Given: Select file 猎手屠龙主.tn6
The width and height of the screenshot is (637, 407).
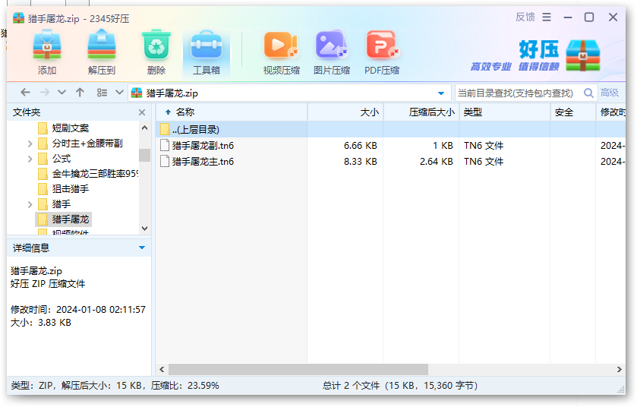Looking at the screenshot, I should [x=203, y=162].
